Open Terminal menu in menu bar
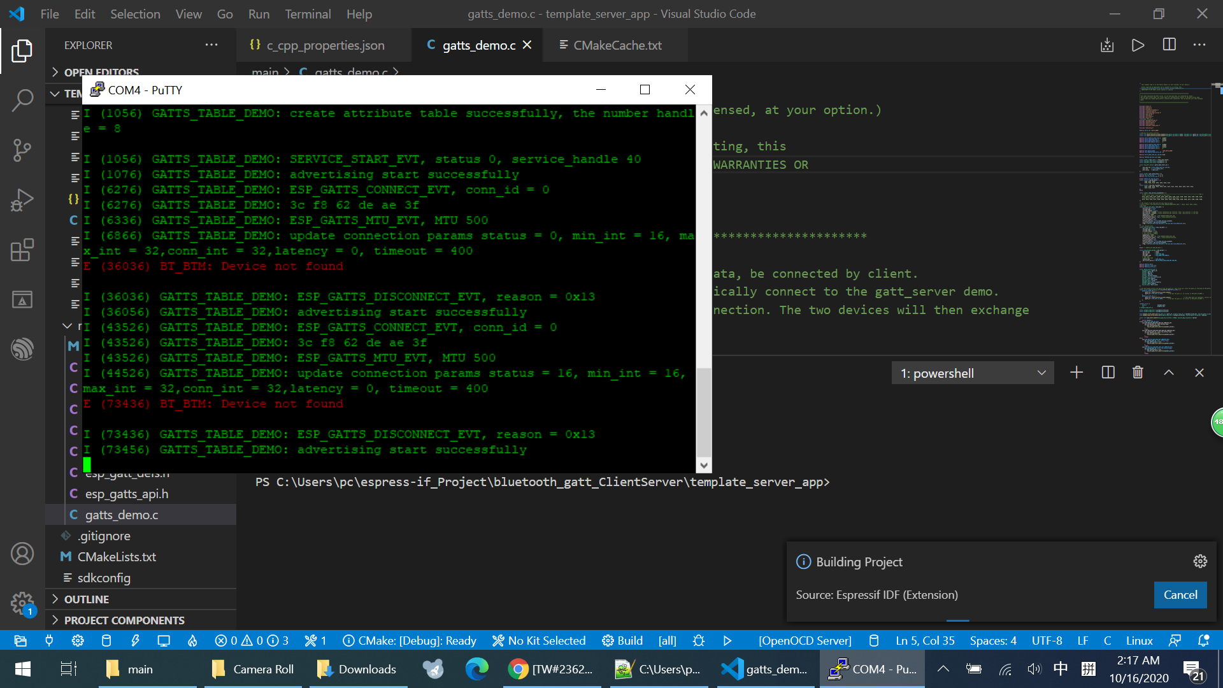The height and width of the screenshot is (688, 1223). point(308,13)
